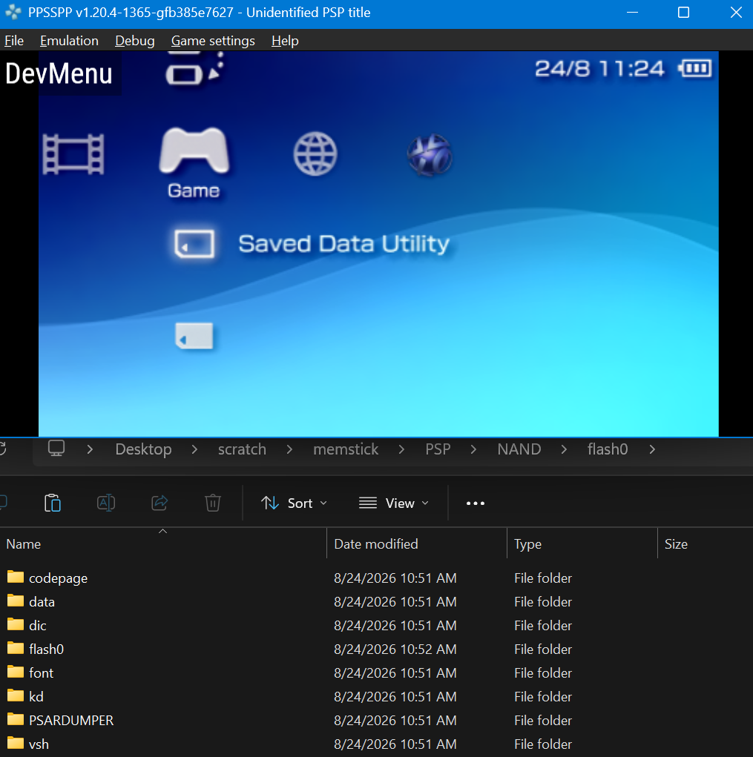Select the vsh folder

[376, 744]
